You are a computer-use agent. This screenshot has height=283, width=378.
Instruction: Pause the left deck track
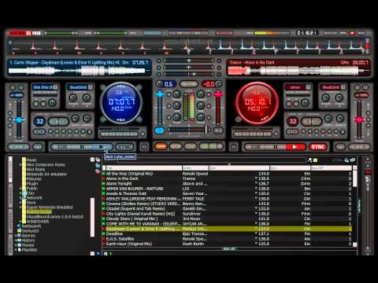(x=82, y=147)
